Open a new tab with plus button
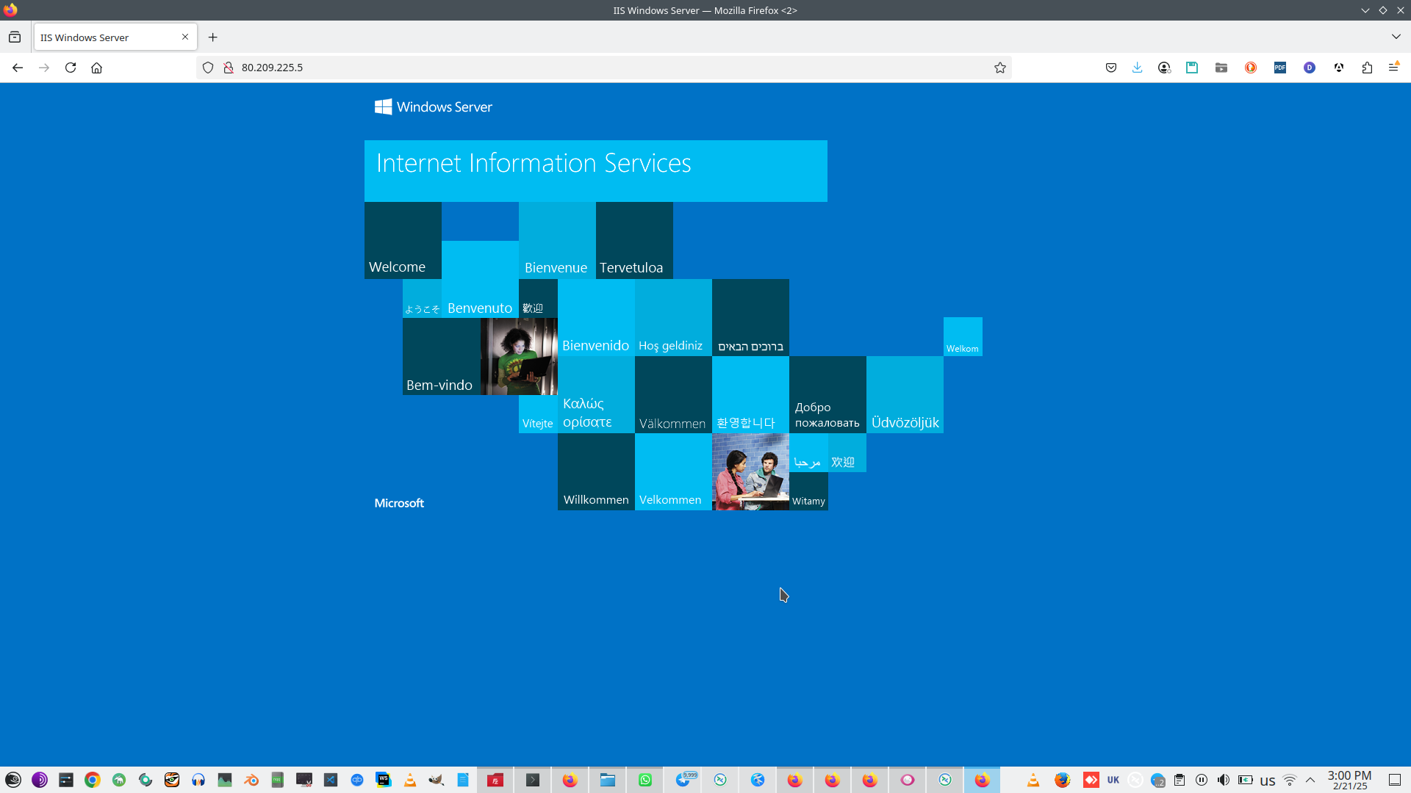Screen dimensions: 1411x793 pyautogui.click(x=212, y=37)
